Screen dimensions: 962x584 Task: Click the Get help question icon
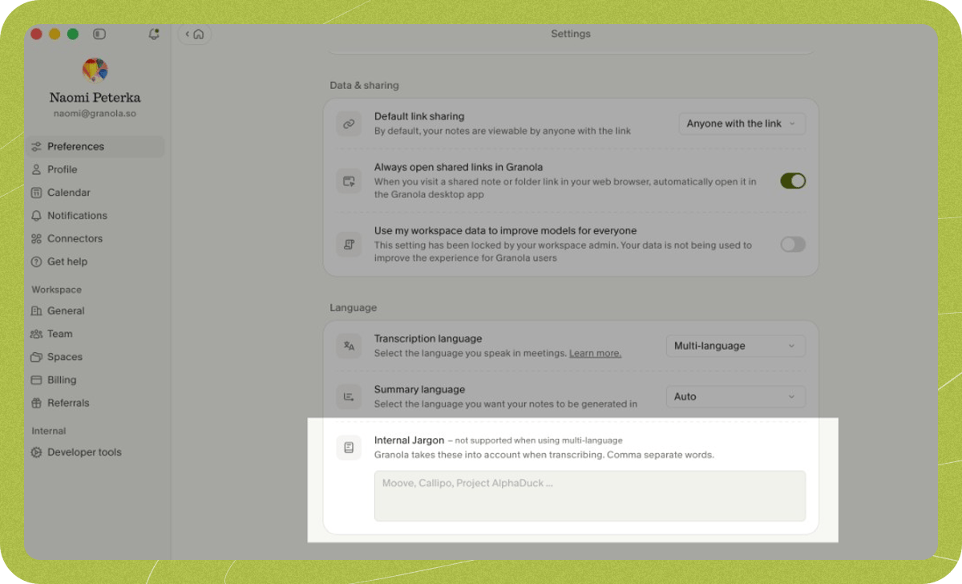[x=36, y=262]
